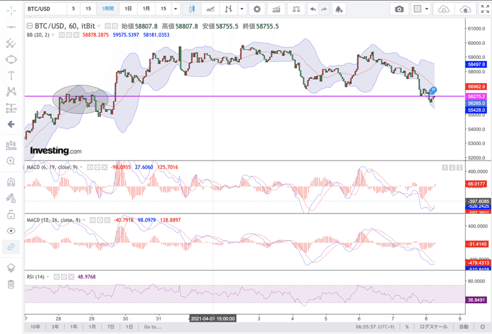
Task: Toggle BTC/USD series visibility eye
Action: (x=108, y=26)
